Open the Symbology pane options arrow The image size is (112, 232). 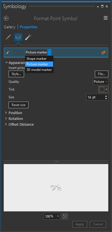pos(98,7)
